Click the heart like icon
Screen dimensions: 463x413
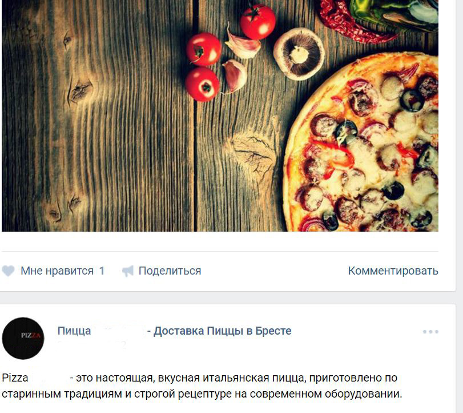(8, 271)
